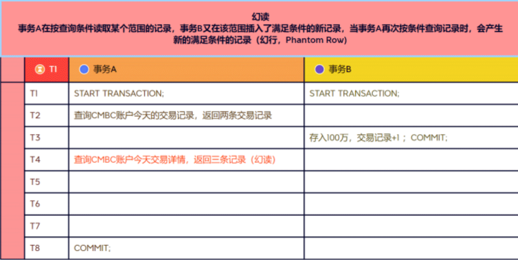Select the 事务A column header label

pos(105,69)
